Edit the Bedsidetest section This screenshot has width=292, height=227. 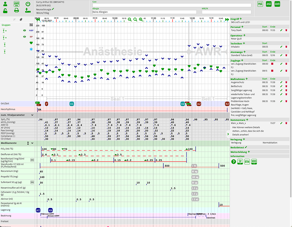coord(246,147)
